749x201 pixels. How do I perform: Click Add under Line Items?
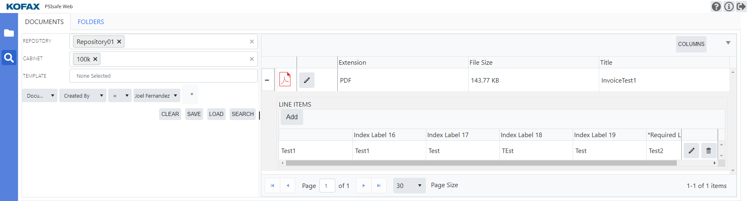[292, 117]
